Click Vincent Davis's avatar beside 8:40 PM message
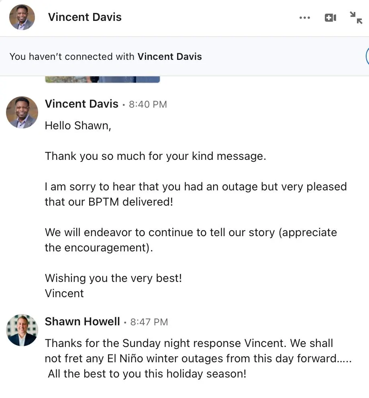This screenshot has width=369, height=398. tap(22, 112)
